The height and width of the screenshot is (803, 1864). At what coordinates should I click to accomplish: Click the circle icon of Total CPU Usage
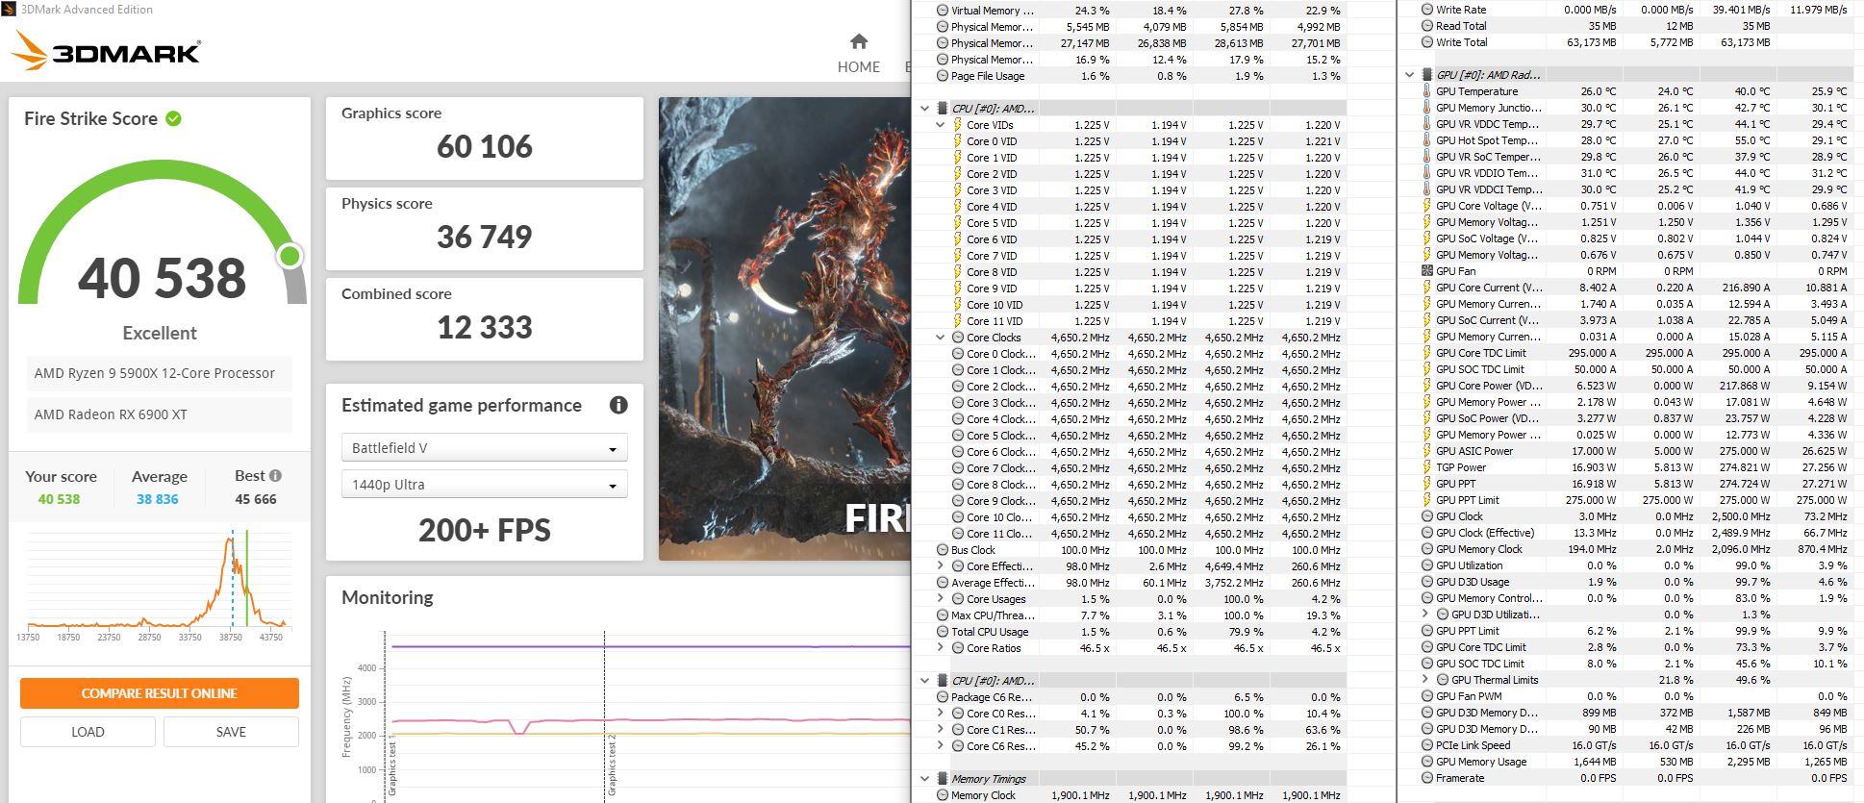pos(943,632)
